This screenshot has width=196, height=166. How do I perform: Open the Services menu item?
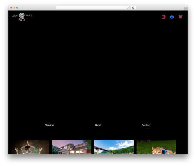tap(50, 125)
